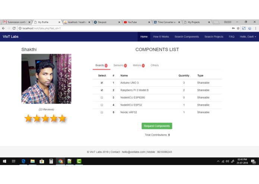Close the Devpost tab
The width and height of the screenshot is (259, 184).
(119, 22)
